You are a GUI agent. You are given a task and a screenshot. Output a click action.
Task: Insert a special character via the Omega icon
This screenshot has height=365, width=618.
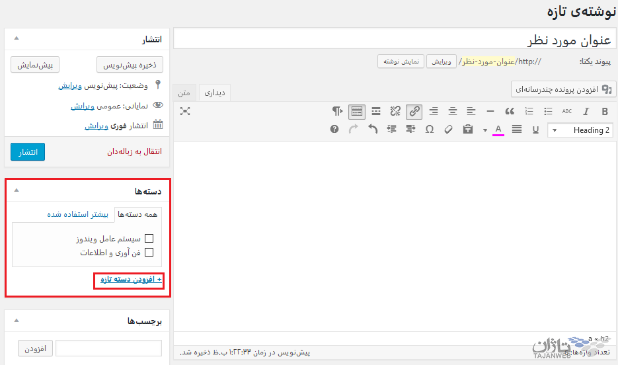coord(430,130)
